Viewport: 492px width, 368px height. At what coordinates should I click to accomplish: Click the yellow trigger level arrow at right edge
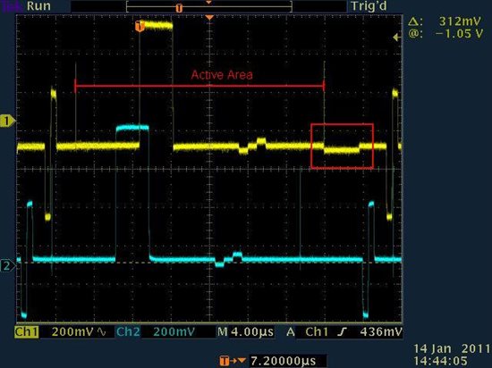[396, 38]
